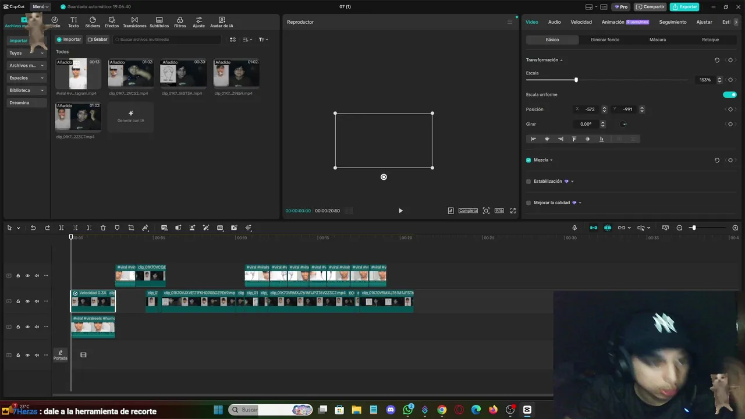Screen dimensions: 745x419
Task: Click the Buscar archivos multimedia search field
Action: pos(167,40)
